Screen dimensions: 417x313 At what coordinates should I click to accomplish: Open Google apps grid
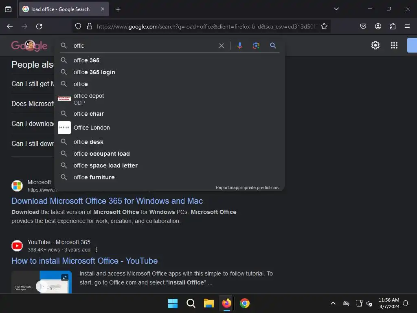[x=394, y=45]
